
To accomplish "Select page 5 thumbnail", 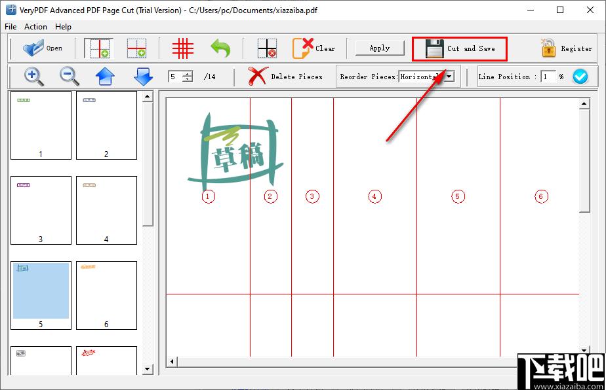I will click(x=41, y=296).
